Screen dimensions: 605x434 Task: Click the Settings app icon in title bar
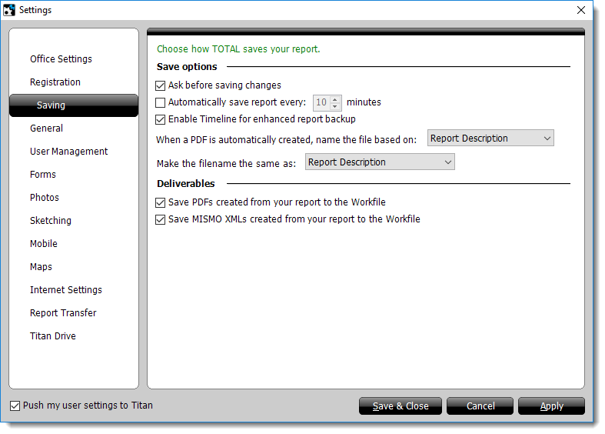9,10
